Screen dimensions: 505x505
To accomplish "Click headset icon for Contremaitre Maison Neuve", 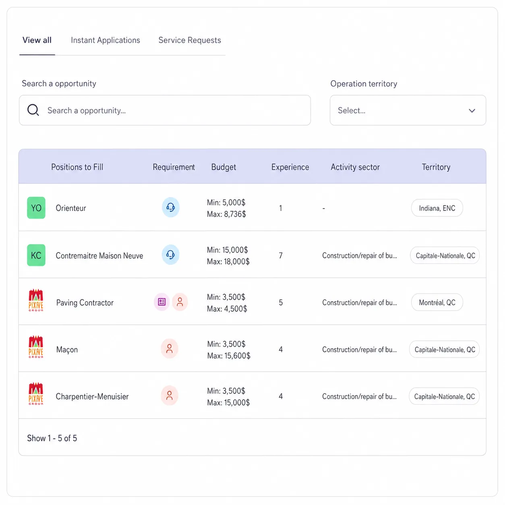I will pos(170,255).
